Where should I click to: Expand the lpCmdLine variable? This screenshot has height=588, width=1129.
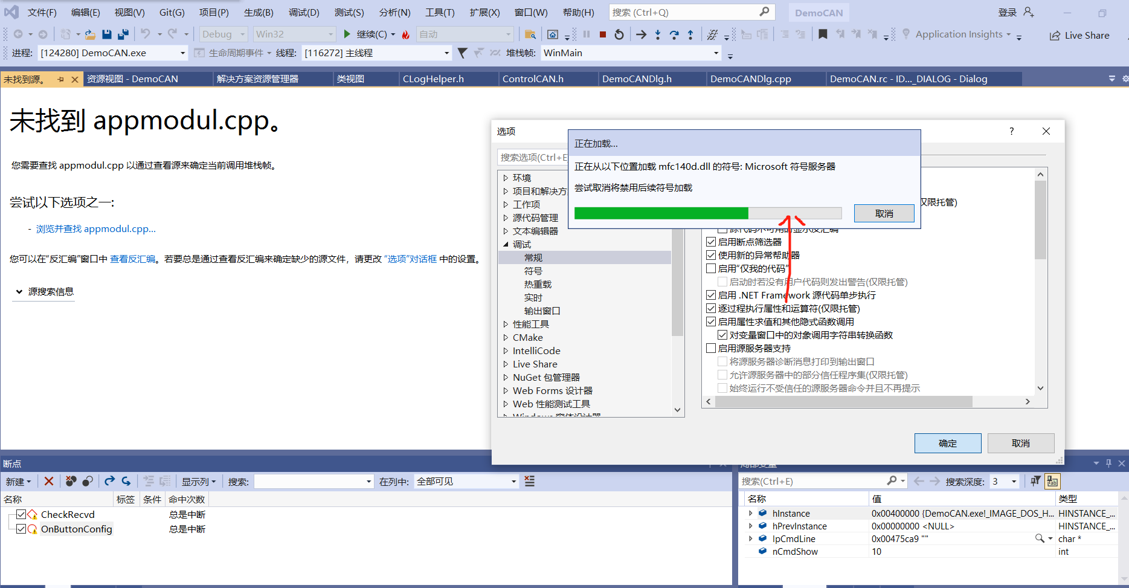tap(751, 538)
